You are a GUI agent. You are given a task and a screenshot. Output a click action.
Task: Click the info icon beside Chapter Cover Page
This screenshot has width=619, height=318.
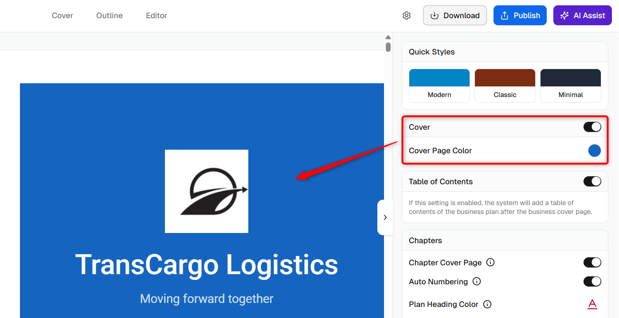click(490, 262)
